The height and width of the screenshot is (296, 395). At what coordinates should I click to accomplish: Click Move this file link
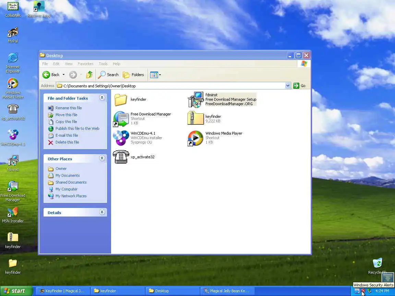coord(66,115)
